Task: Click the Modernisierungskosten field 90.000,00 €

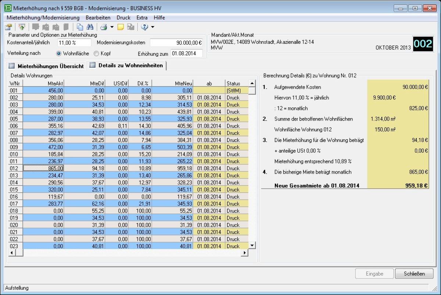Action: pyautogui.click(x=177, y=43)
